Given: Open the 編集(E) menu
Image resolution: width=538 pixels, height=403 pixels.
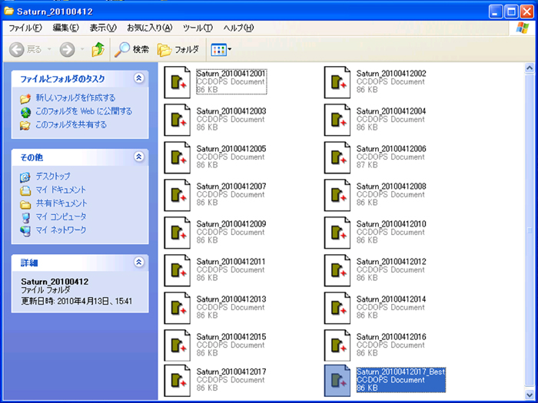Looking at the screenshot, I should (66, 28).
